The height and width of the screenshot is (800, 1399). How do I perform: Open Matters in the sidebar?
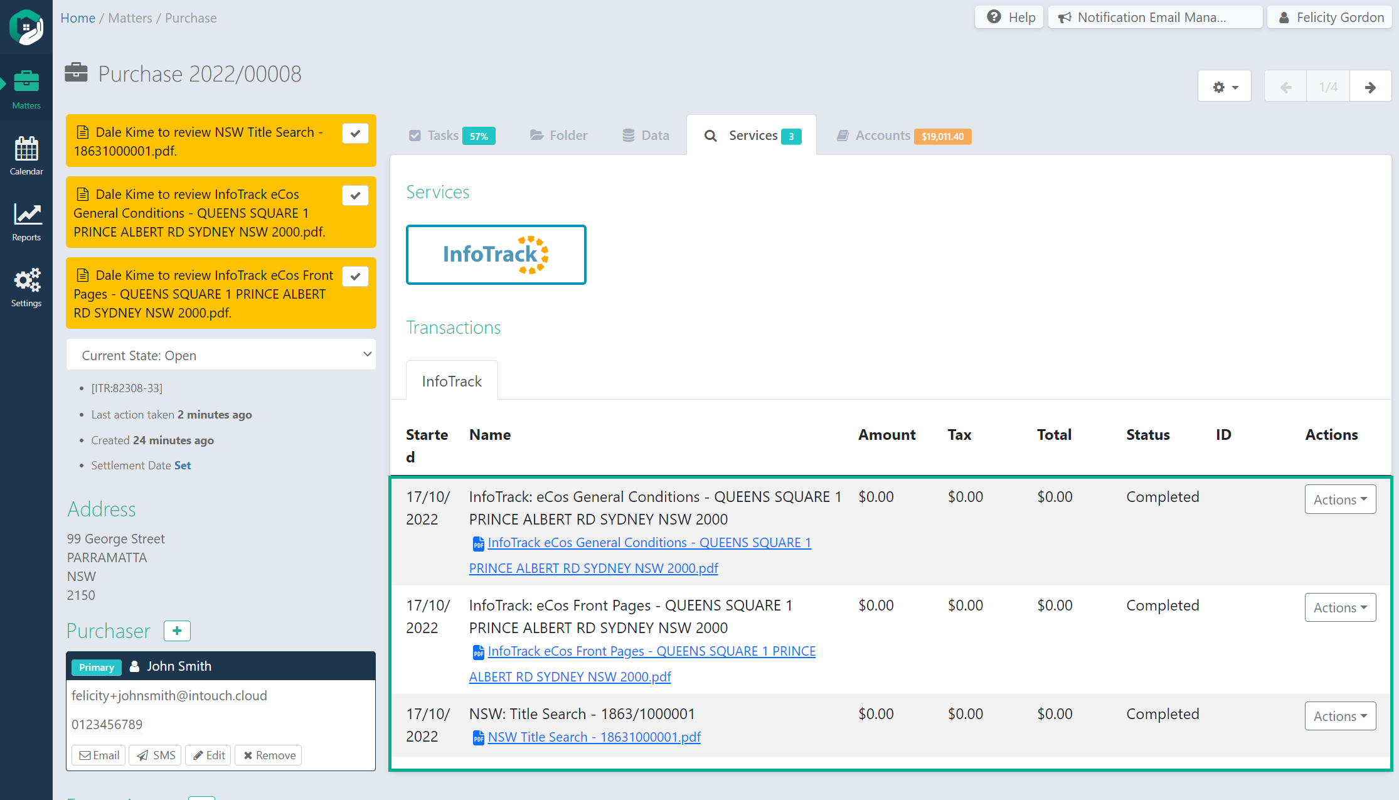(26, 90)
